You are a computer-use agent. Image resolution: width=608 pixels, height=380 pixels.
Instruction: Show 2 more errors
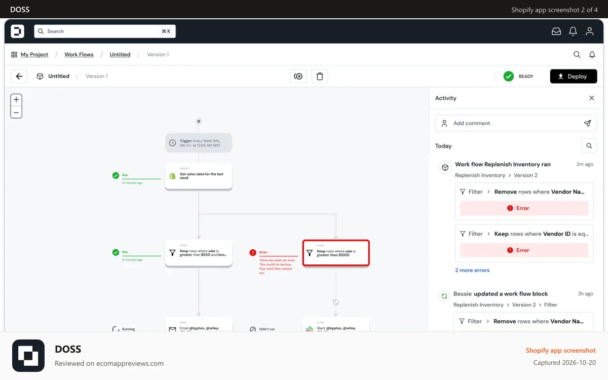click(x=472, y=271)
